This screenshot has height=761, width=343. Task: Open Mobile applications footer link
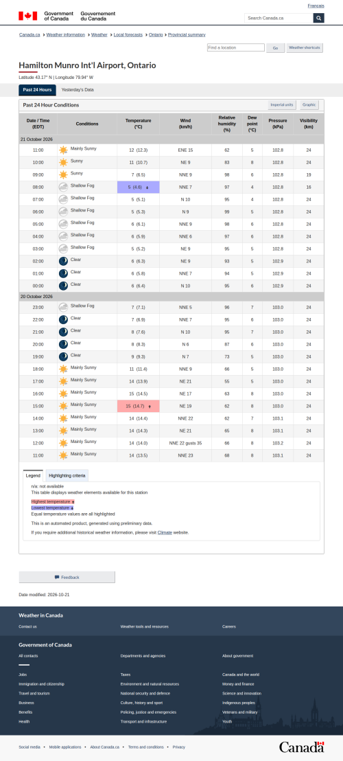click(x=65, y=747)
